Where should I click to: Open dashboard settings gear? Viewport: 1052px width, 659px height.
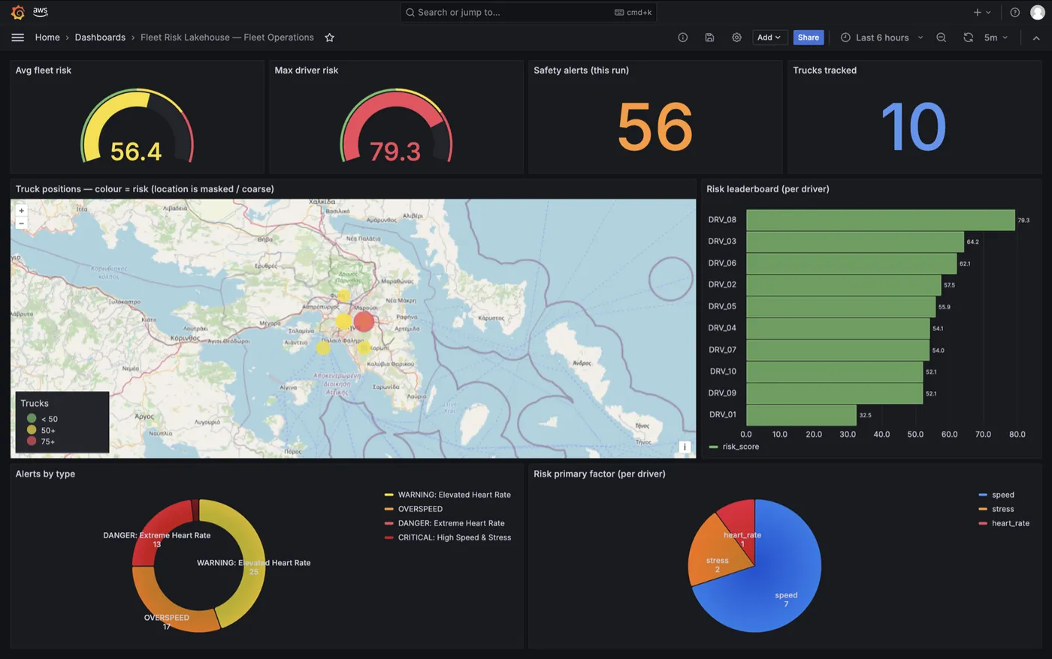pos(736,38)
